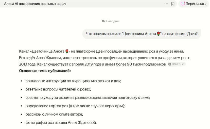210x129 pixels.
Task: Click bullet советы по уходу за розами
Action: click(x=88, y=98)
